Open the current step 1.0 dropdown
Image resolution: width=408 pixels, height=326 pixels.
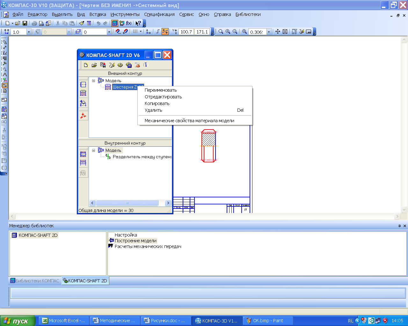pyautogui.click(x=29, y=32)
